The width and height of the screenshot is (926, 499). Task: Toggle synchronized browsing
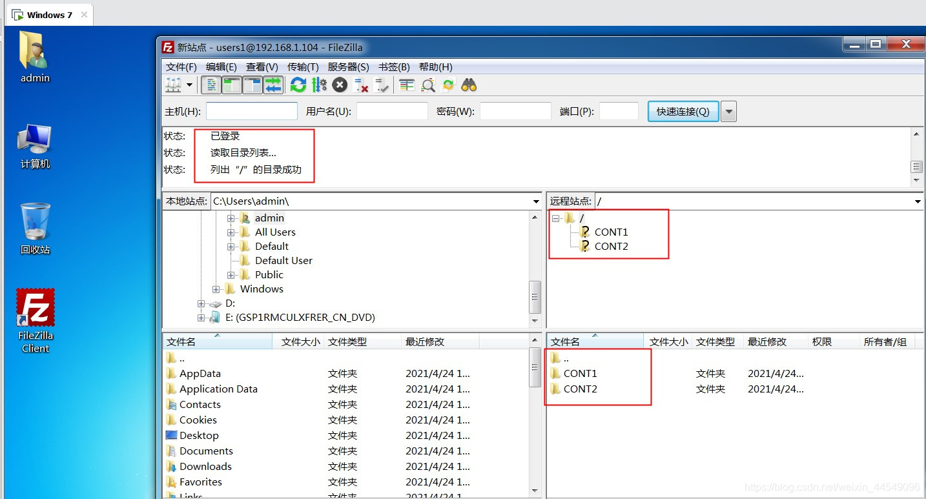click(448, 85)
